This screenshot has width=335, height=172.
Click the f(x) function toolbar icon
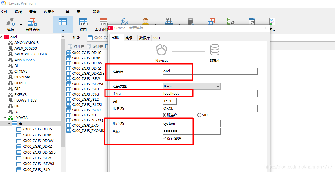(x=124, y=21)
